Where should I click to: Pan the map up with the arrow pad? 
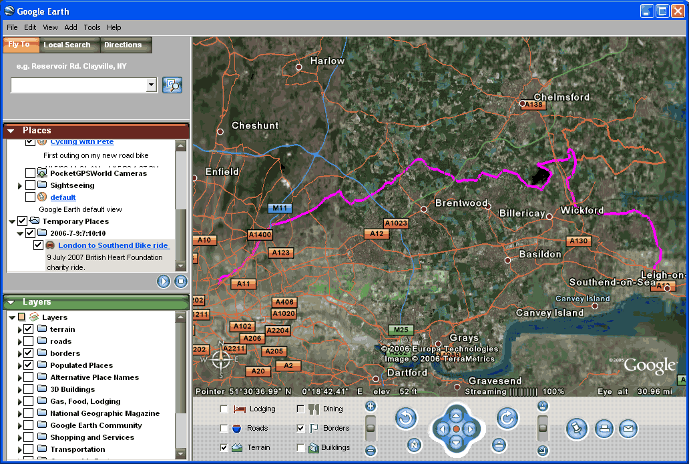point(456,415)
